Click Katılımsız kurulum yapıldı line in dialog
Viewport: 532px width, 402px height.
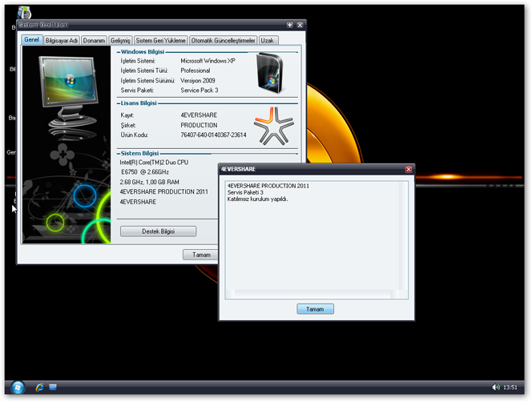257,199
